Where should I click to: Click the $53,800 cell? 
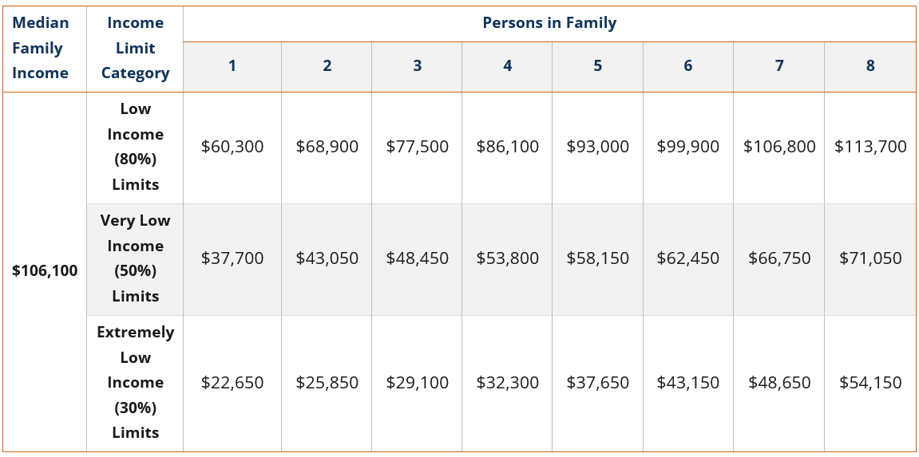(507, 258)
